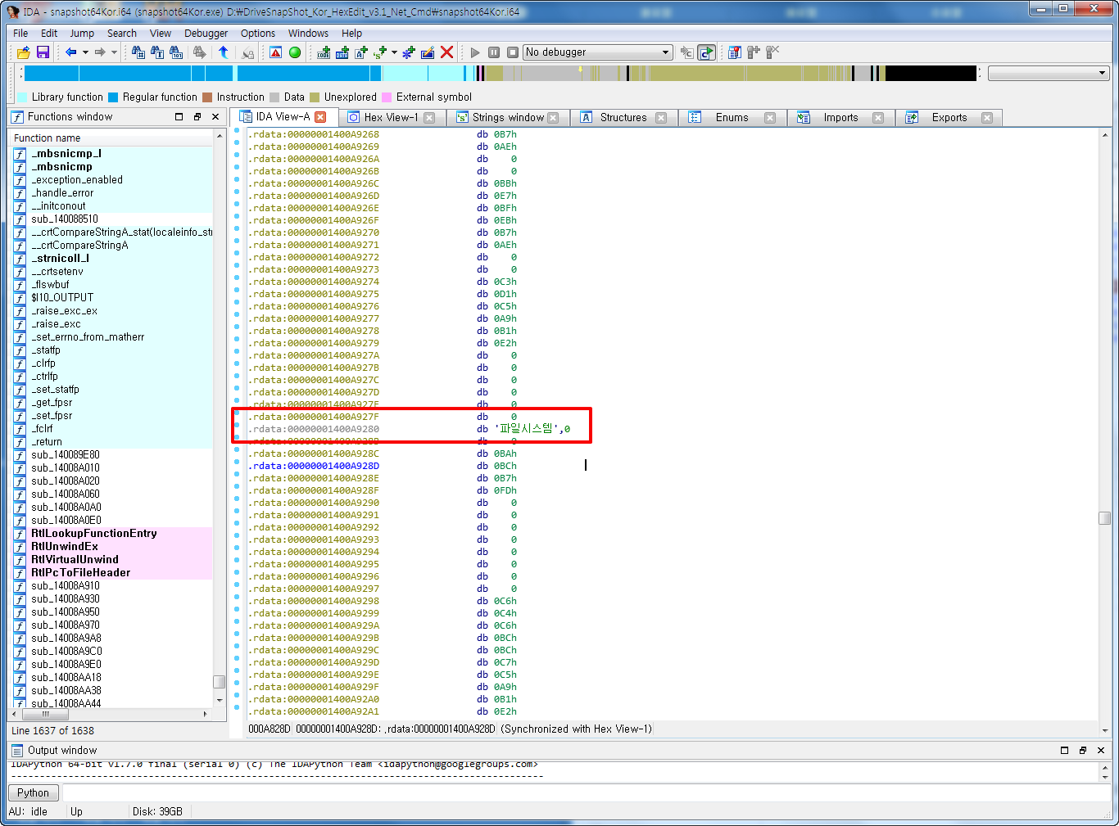Open the Windows menu
Image resolution: width=1119 pixels, height=826 pixels.
point(308,34)
